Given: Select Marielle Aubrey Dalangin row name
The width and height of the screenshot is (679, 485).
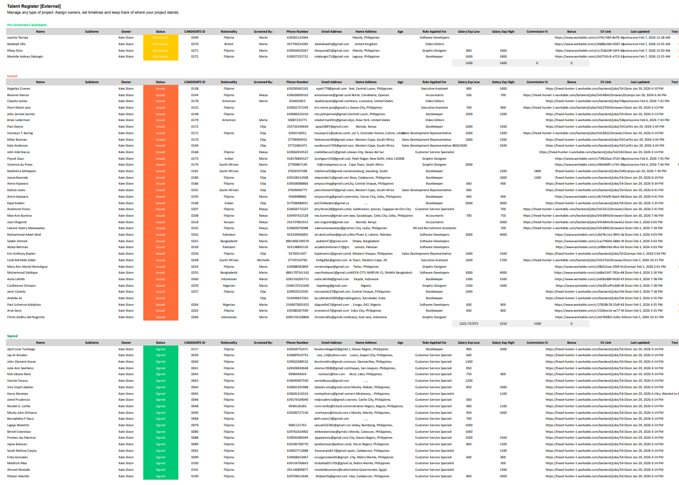Looking at the screenshot, I should [25, 56].
